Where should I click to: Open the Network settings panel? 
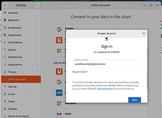click(x=21, y=13)
